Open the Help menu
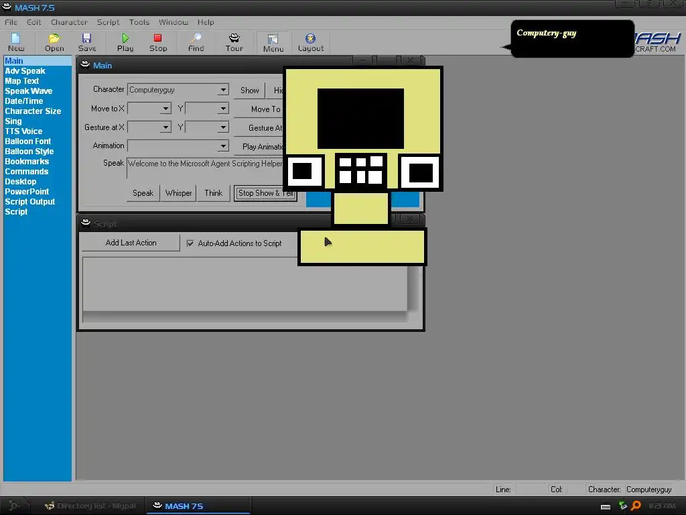Viewport: 686px width, 515px height. tap(206, 22)
